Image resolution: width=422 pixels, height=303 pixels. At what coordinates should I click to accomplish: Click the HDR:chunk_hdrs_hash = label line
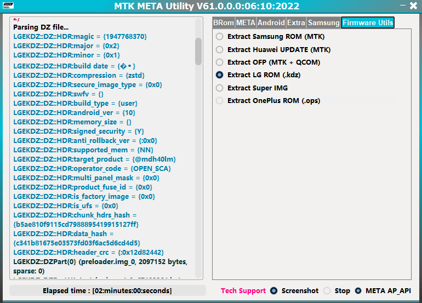[x=75, y=215]
